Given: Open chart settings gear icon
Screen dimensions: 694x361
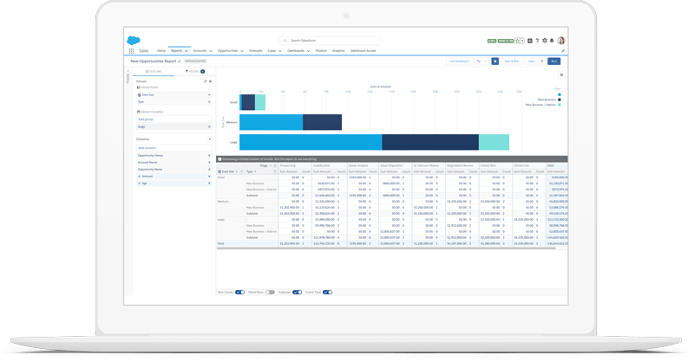Looking at the screenshot, I should coord(560,75).
